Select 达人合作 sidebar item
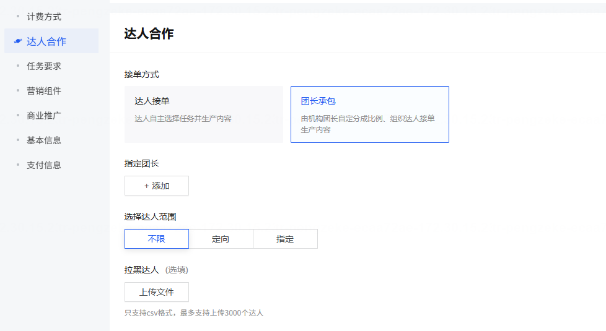606x331 pixels. pyautogui.click(x=51, y=41)
